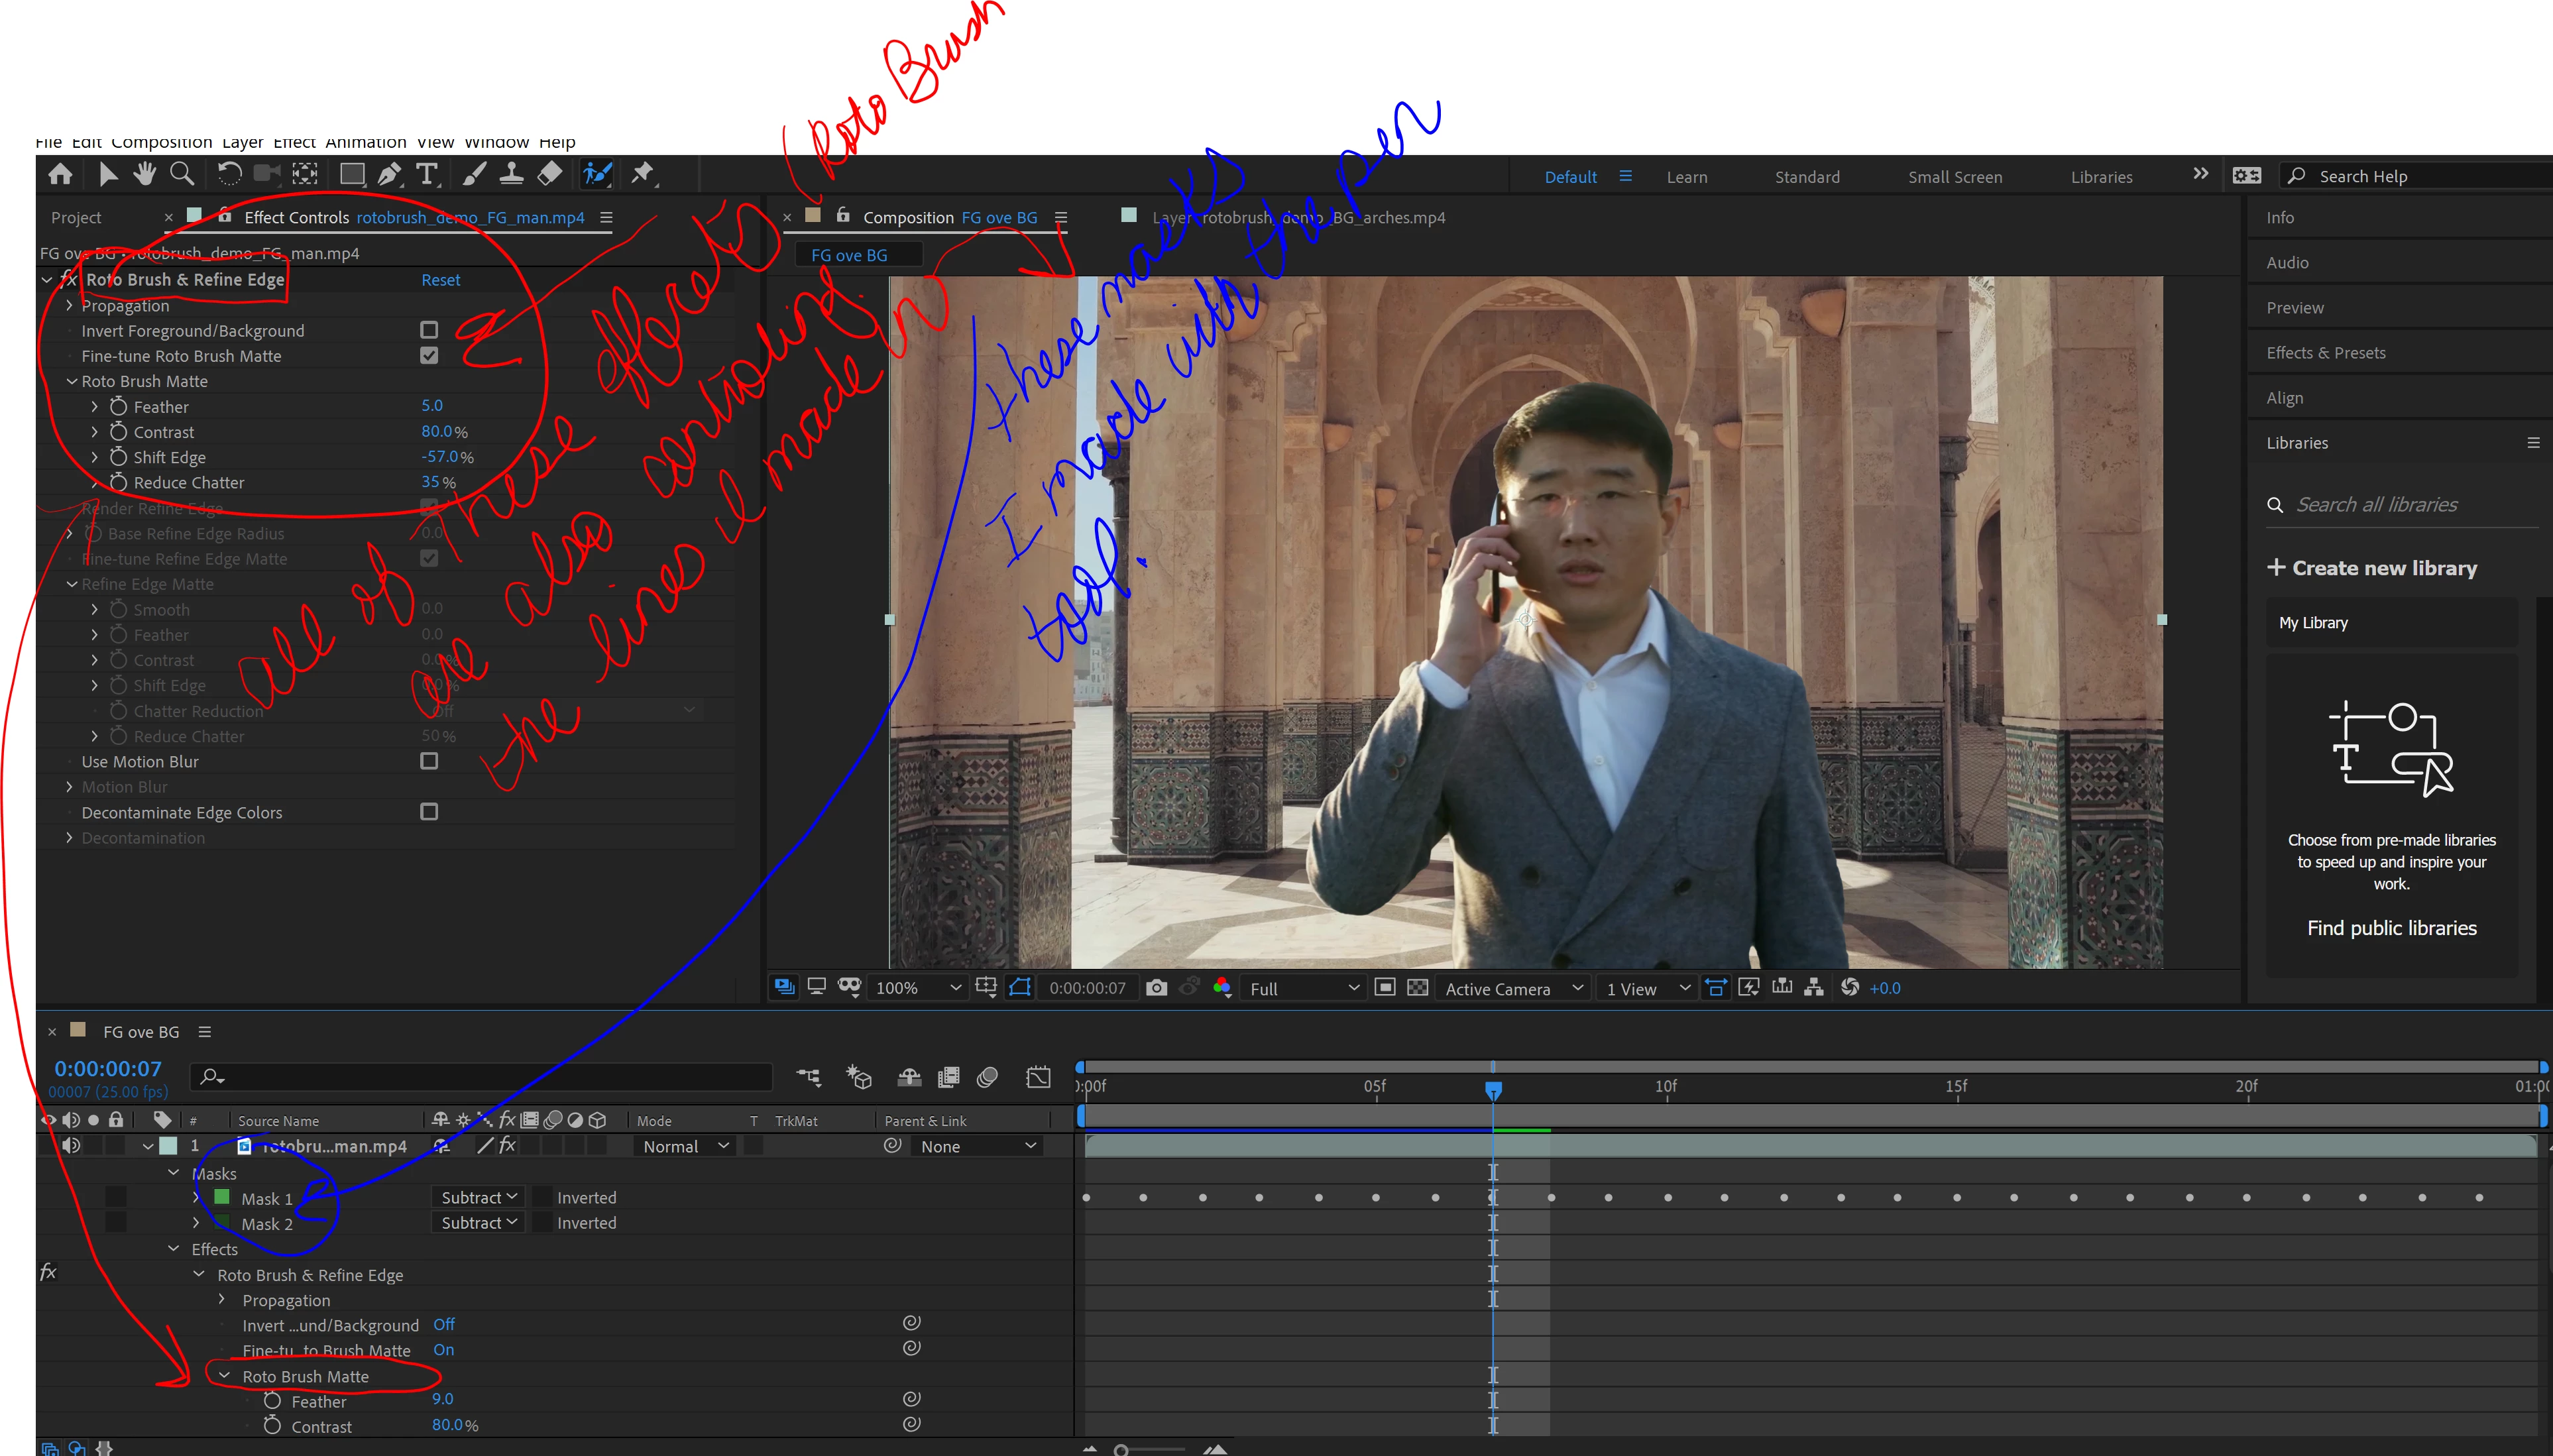Image resolution: width=2553 pixels, height=1456 pixels.
Task: Click Mask 1 green color swatch
Action: point(222,1197)
